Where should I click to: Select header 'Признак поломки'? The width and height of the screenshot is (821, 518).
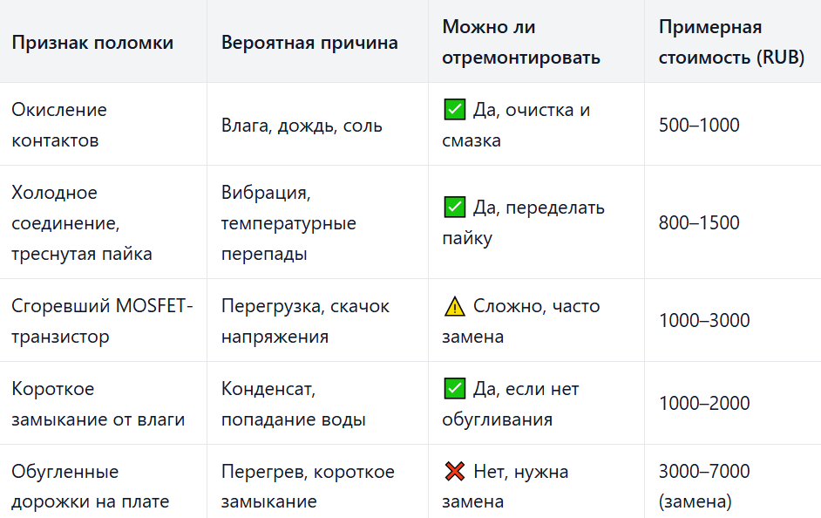92,43
